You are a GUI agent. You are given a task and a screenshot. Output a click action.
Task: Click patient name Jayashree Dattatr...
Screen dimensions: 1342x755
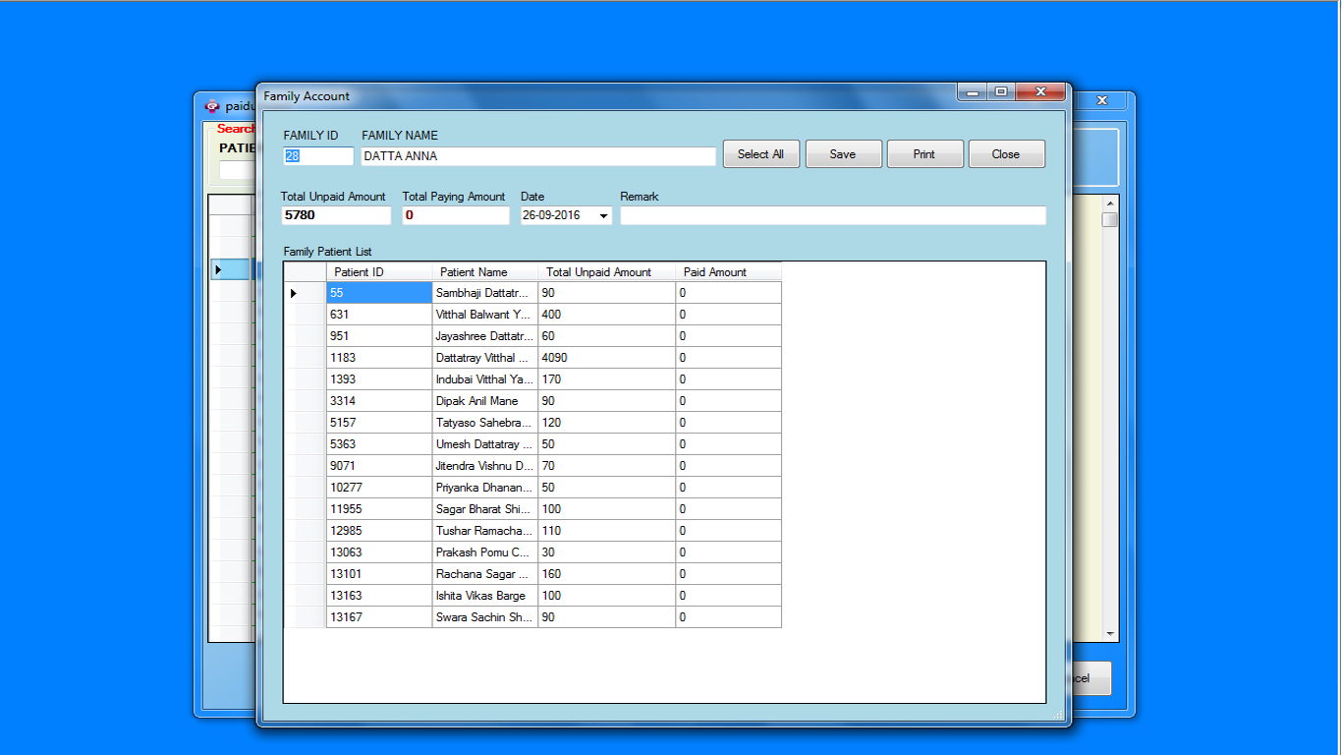pos(485,336)
